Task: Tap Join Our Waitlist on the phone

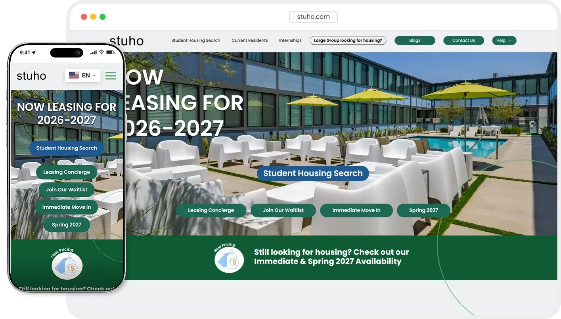Action: point(67,190)
